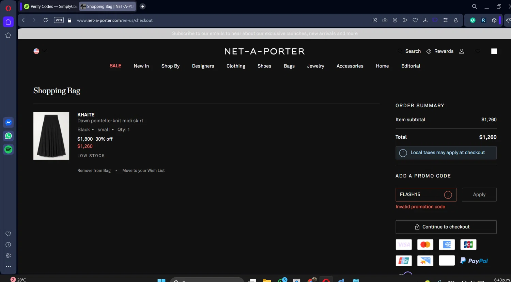Click the Local taxes info icon
The height and width of the screenshot is (282, 511).
coord(403,153)
